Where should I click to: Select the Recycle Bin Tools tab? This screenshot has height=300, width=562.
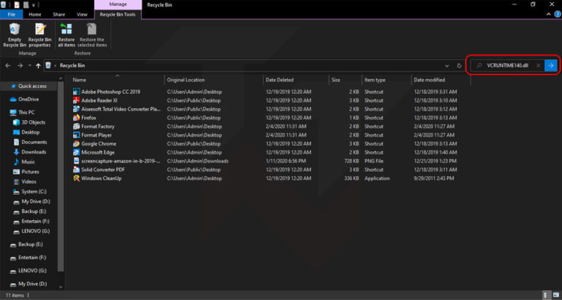pos(118,15)
